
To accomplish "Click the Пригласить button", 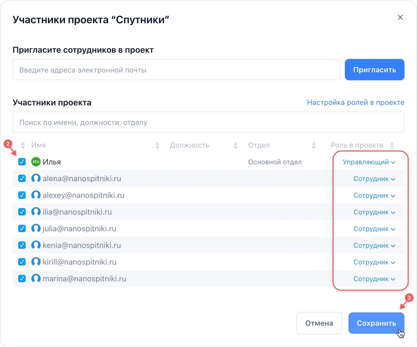I will click(374, 70).
